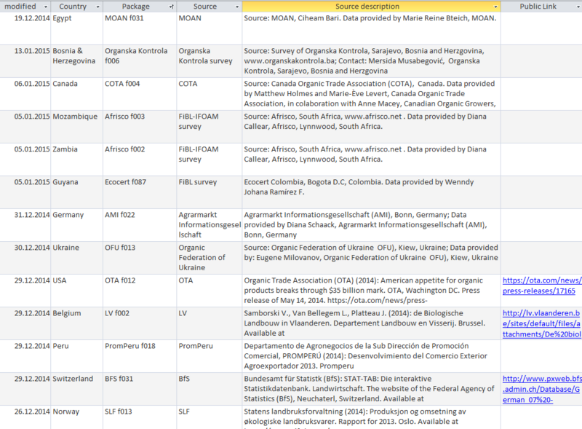The image size is (582, 429).
Task: Click the Mozambique country cell
Action: point(76,127)
